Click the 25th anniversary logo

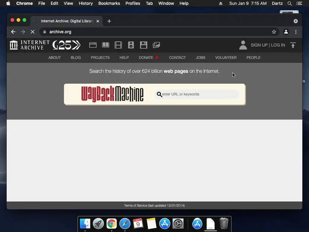[66, 45]
